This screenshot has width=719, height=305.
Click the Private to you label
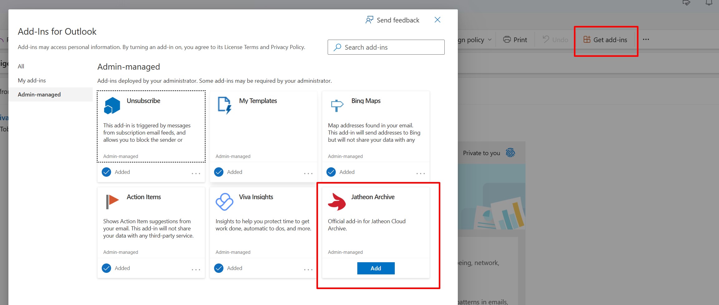coord(482,153)
